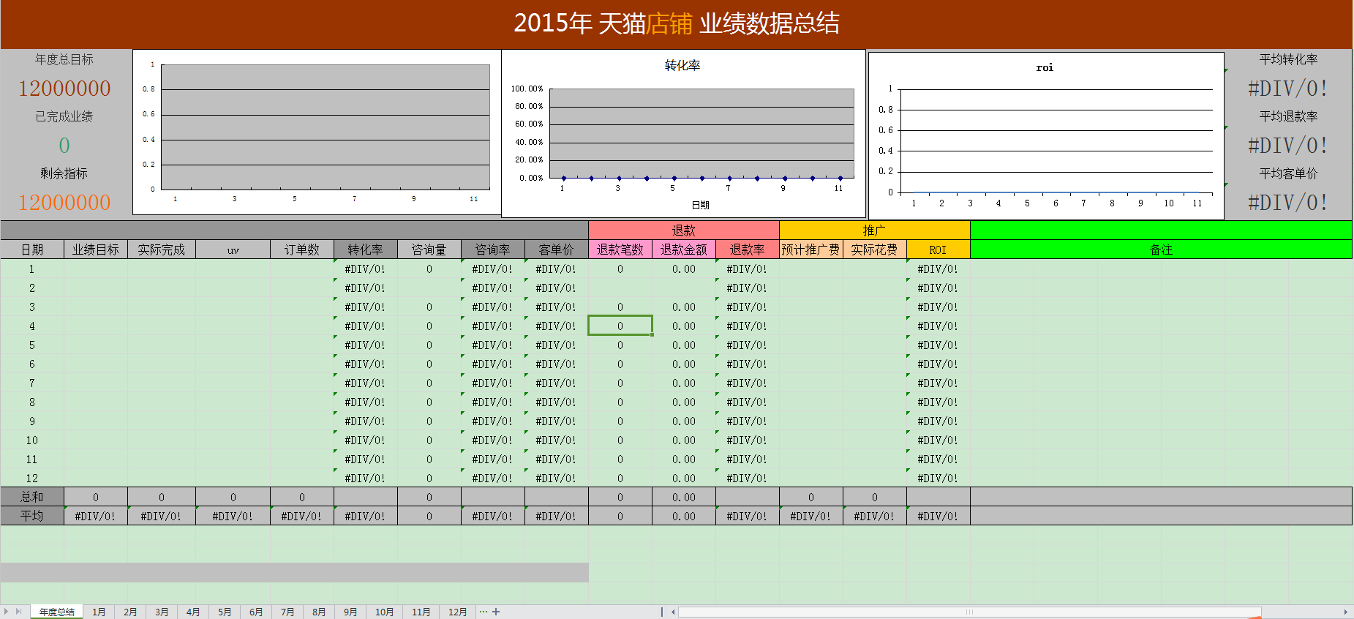Click the 2015年 天猫店铺 title banner

[x=677, y=24]
